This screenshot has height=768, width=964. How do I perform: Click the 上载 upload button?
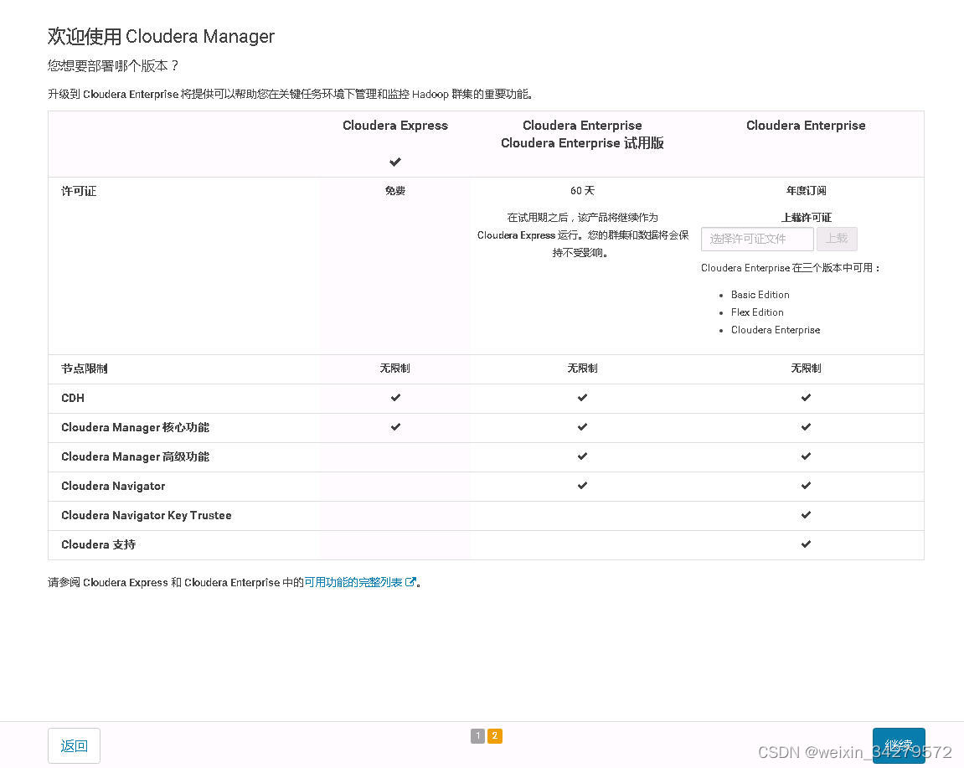pos(837,239)
